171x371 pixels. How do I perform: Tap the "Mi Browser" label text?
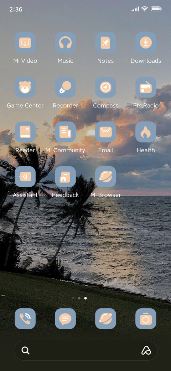pyautogui.click(x=105, y=195)
